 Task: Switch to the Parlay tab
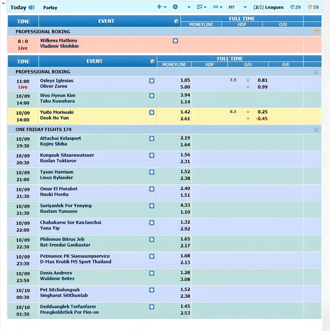pyautogui.click(x=50, y=8)
